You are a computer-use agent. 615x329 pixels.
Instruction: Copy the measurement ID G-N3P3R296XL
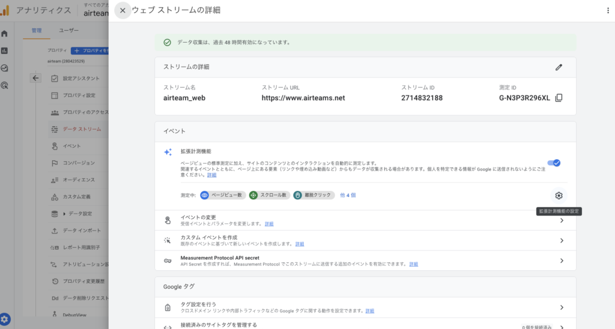click(559, 98)
